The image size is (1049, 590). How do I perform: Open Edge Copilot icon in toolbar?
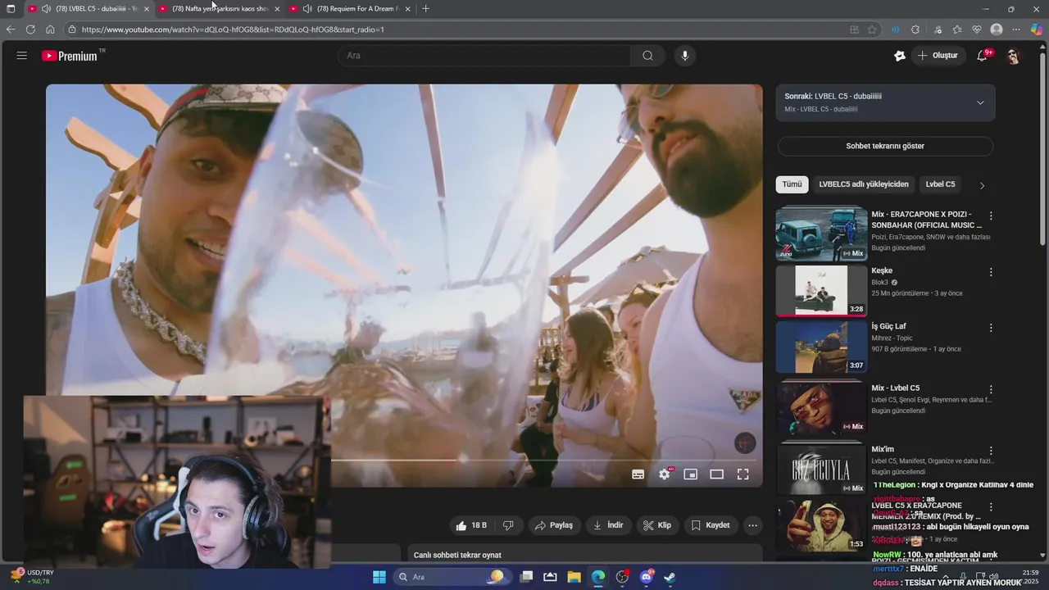coord(1037,29)
